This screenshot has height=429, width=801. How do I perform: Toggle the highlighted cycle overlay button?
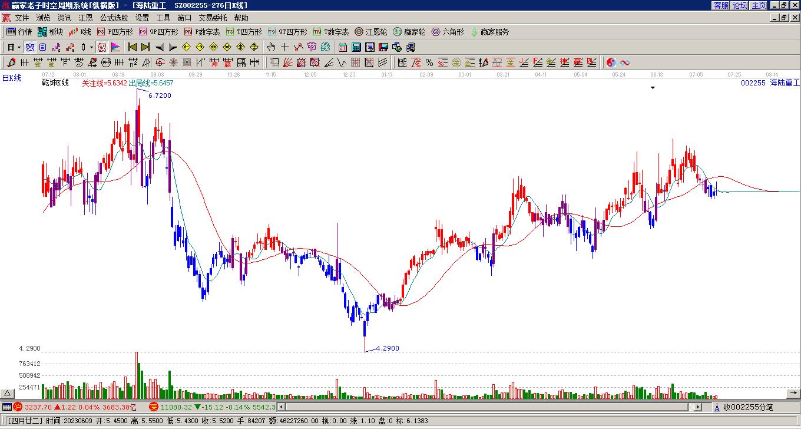pos(29,47)
